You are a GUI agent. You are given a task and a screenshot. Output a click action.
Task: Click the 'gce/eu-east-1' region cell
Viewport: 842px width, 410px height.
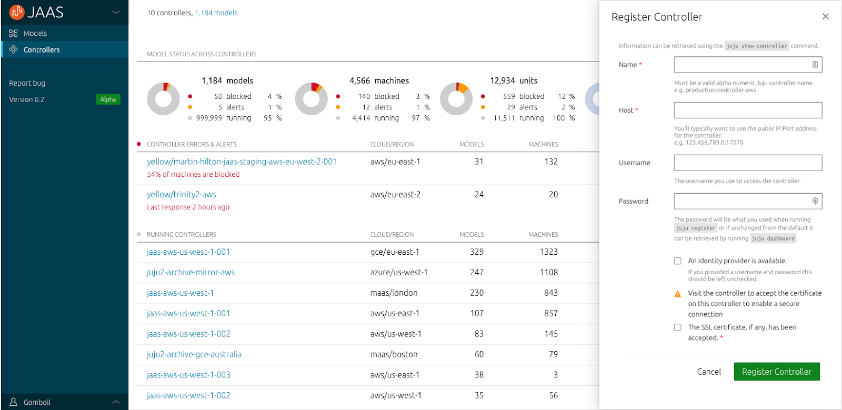[395, 252]
